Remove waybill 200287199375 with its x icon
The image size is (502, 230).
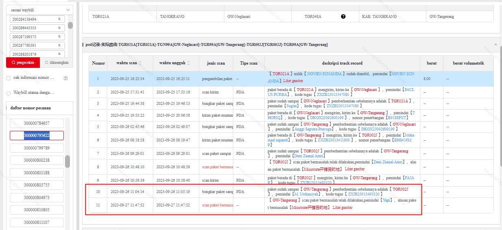pos(59,37)
